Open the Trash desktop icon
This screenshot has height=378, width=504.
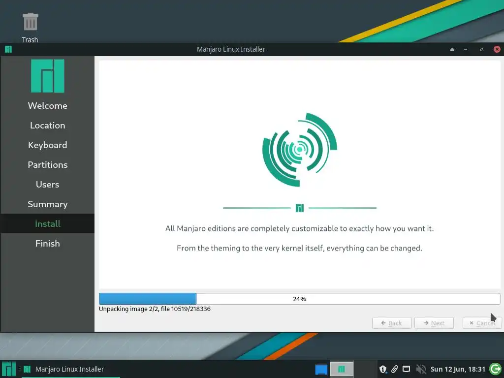point(30,28)
